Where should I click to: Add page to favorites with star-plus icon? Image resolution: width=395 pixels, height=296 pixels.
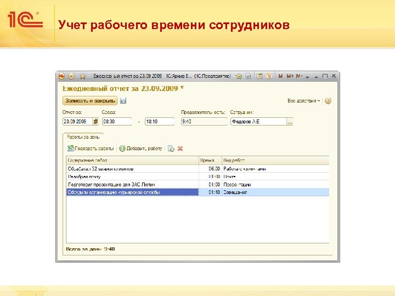(239, 76)
